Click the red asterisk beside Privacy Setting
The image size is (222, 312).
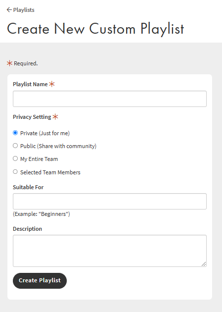click(x=55, y=116)
